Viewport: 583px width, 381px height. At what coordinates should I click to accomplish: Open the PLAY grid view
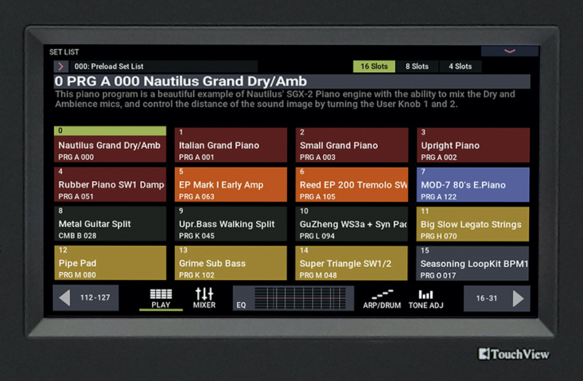pyautogui.click(x=161, y=299)
